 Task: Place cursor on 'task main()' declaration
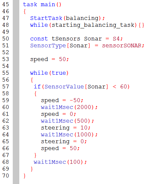(x=42, y=5)
